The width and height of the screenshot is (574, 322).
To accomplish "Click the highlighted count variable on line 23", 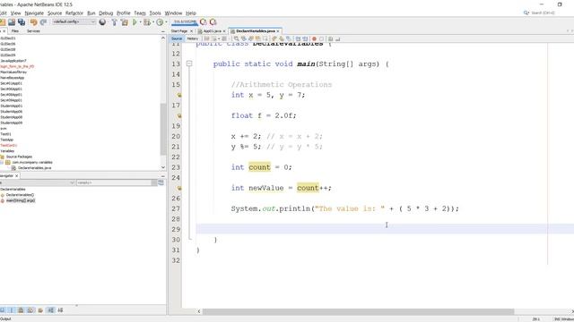I will 259,167.
